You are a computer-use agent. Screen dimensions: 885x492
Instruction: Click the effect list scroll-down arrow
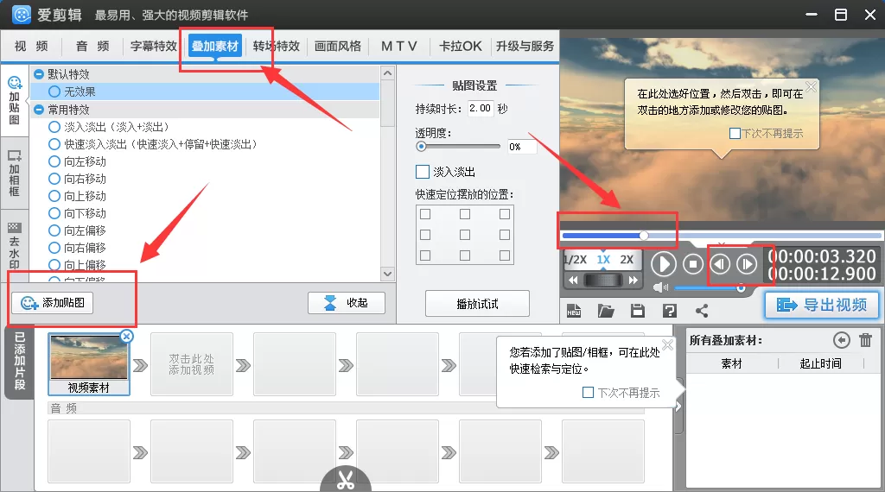387,274
